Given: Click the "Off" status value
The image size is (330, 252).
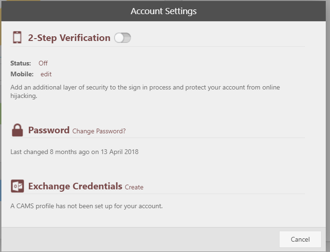Looking at the screenshot, I should click(43, 63).
